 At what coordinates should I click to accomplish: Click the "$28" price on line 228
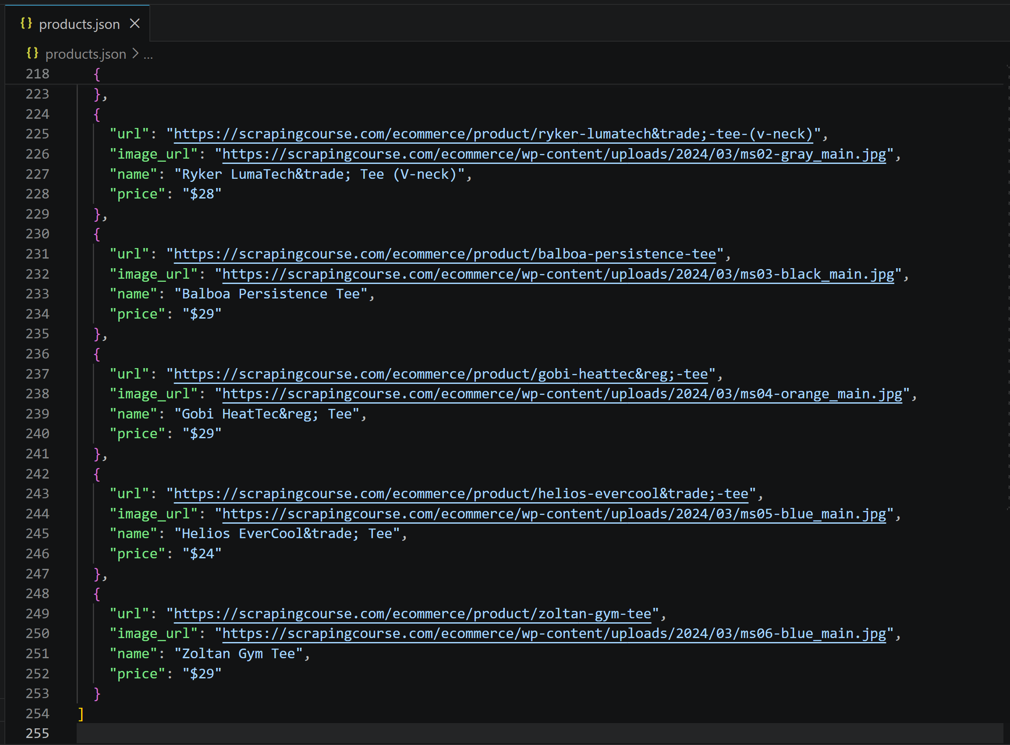tap(202, 194)
